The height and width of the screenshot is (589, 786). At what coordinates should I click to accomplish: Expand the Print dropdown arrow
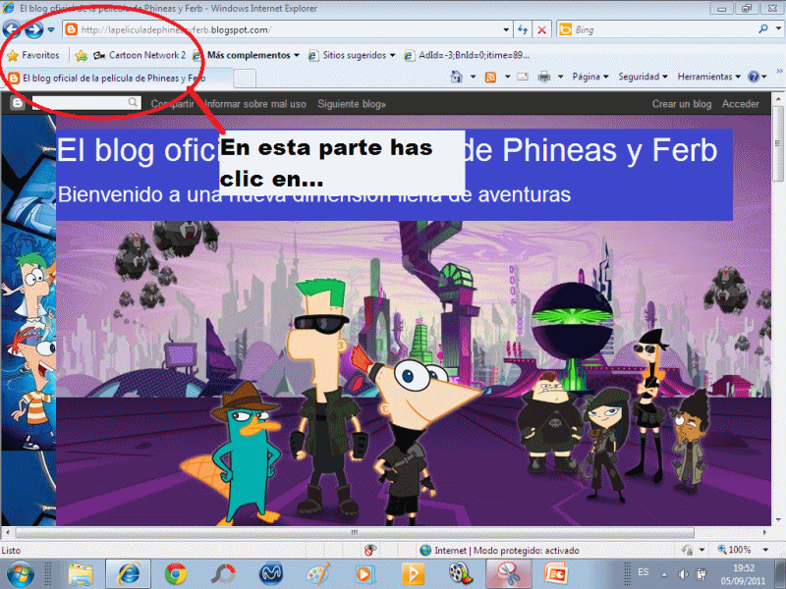(x=560, y=78)
